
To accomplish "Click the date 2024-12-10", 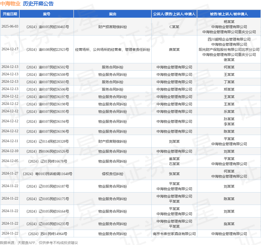I will [10, 151].
